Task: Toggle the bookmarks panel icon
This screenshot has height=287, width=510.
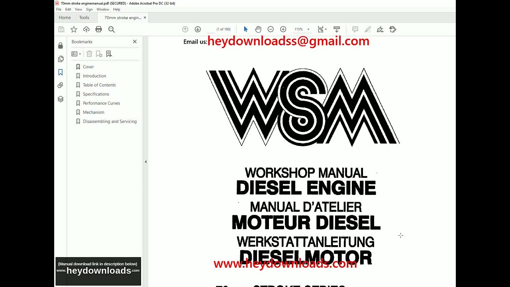Action: pyautogui.click(x=61, y=72)
